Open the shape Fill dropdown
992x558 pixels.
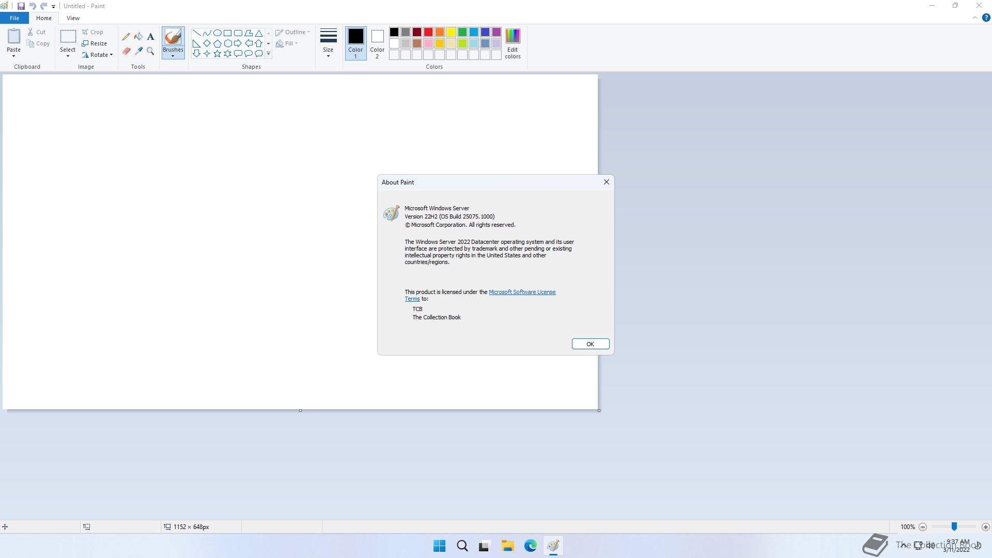[x=287, y=43]
